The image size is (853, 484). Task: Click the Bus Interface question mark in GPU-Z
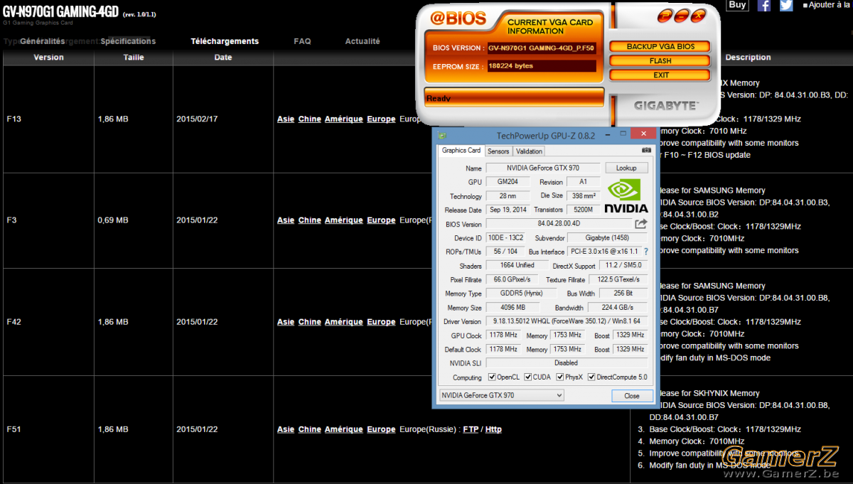646,252
